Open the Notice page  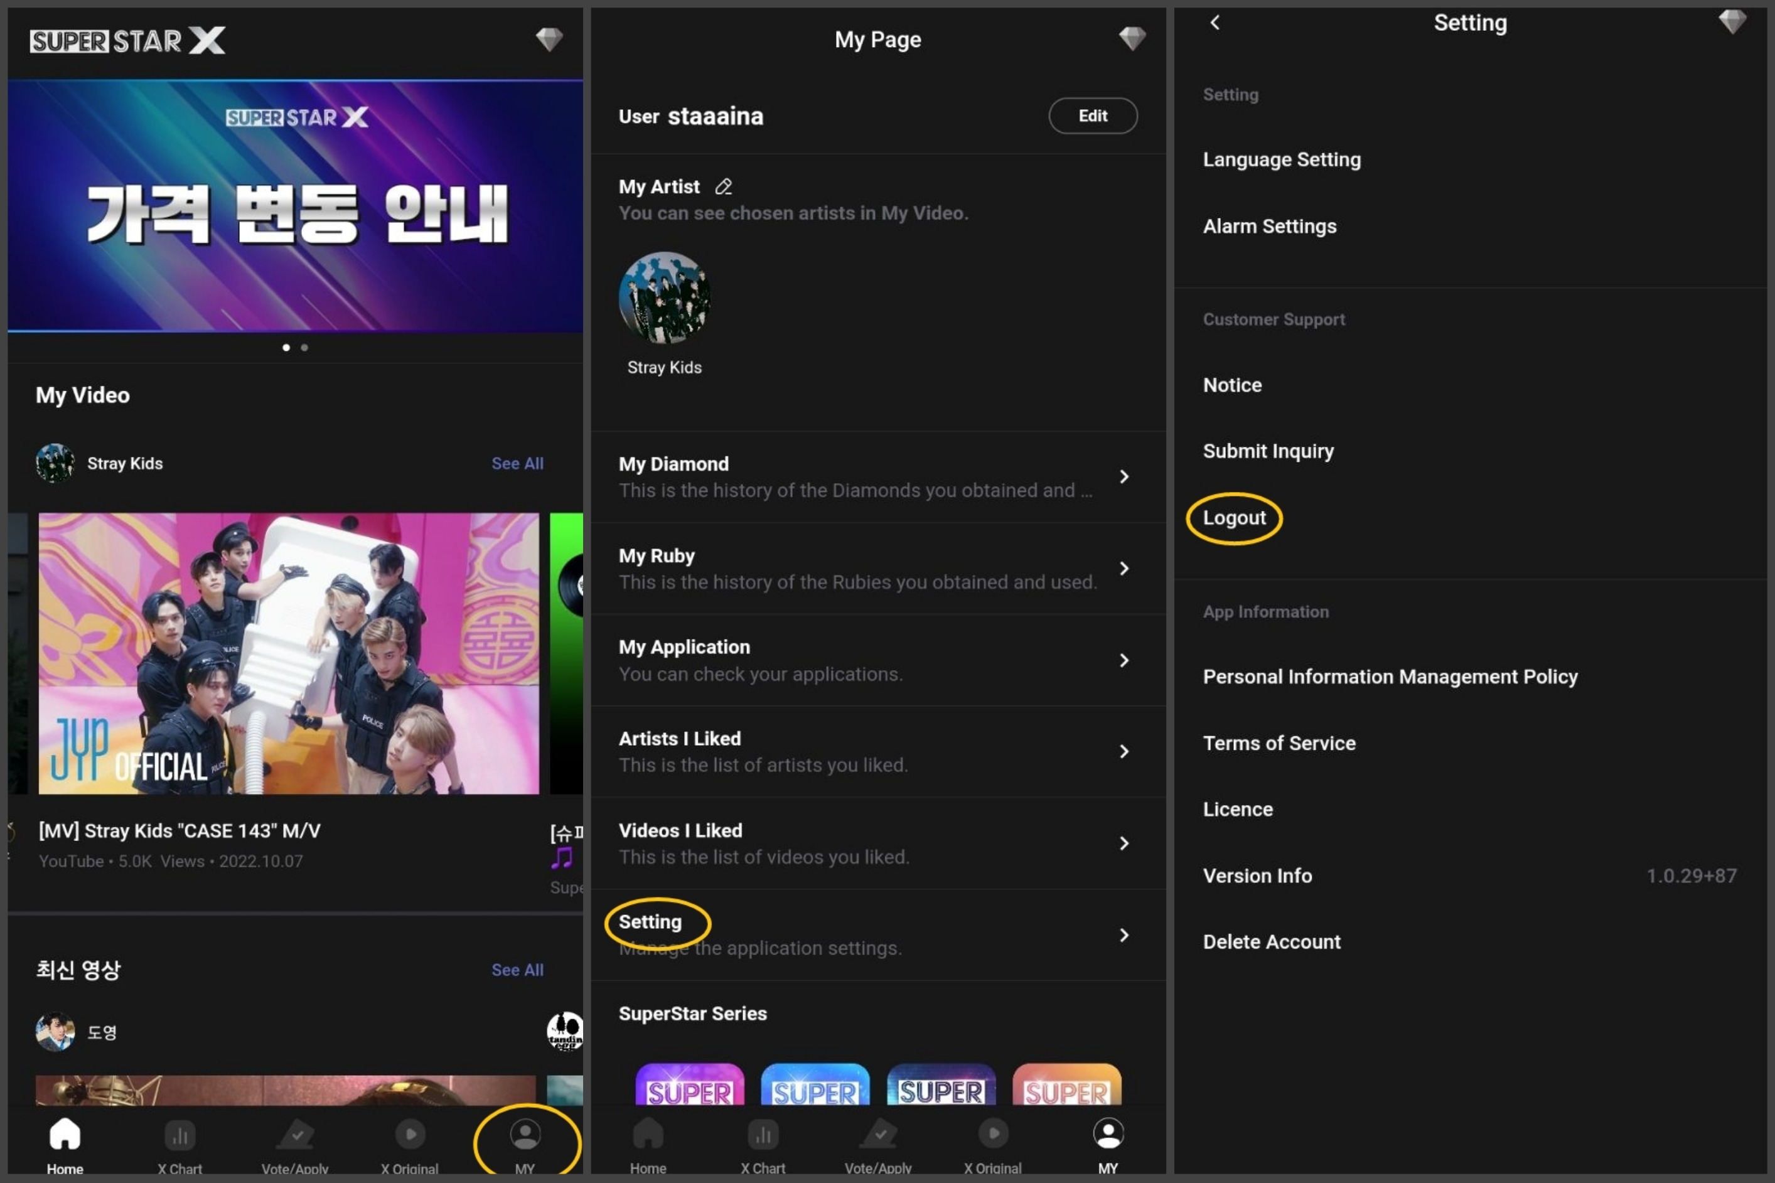pyautogui.click(x=1232, y=385)
